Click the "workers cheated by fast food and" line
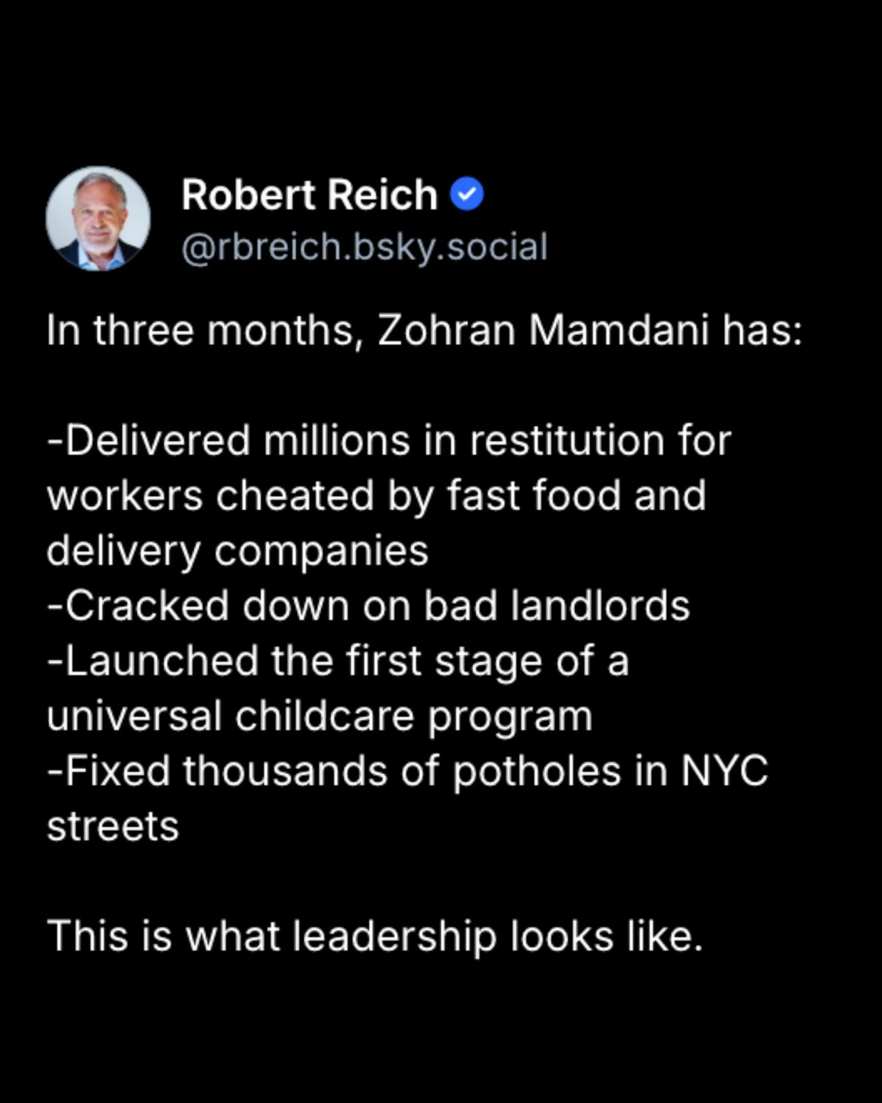The height and width of the screenshot is (1103, 882). tap(376, 495)
